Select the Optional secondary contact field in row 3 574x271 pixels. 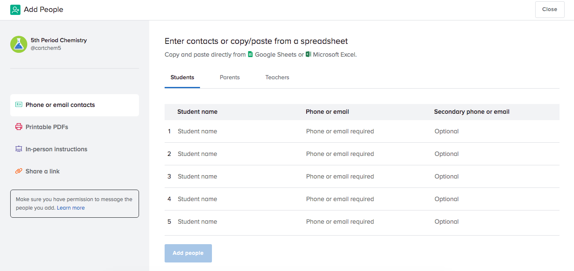[x=495, y=176]
